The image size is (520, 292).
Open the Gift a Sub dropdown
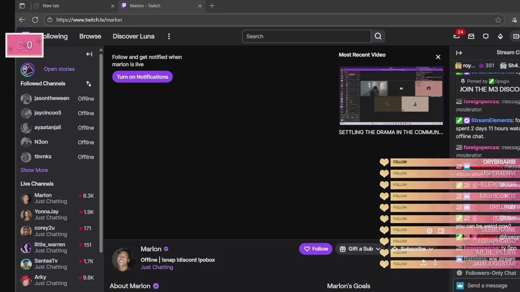pyautogui.click(x=360, y=249)
